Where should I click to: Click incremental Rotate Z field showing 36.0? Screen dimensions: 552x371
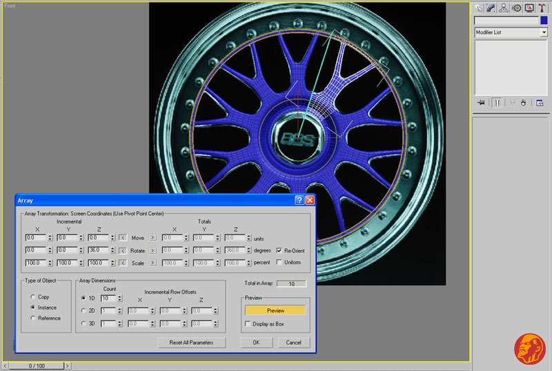click(x=99, y=250)
